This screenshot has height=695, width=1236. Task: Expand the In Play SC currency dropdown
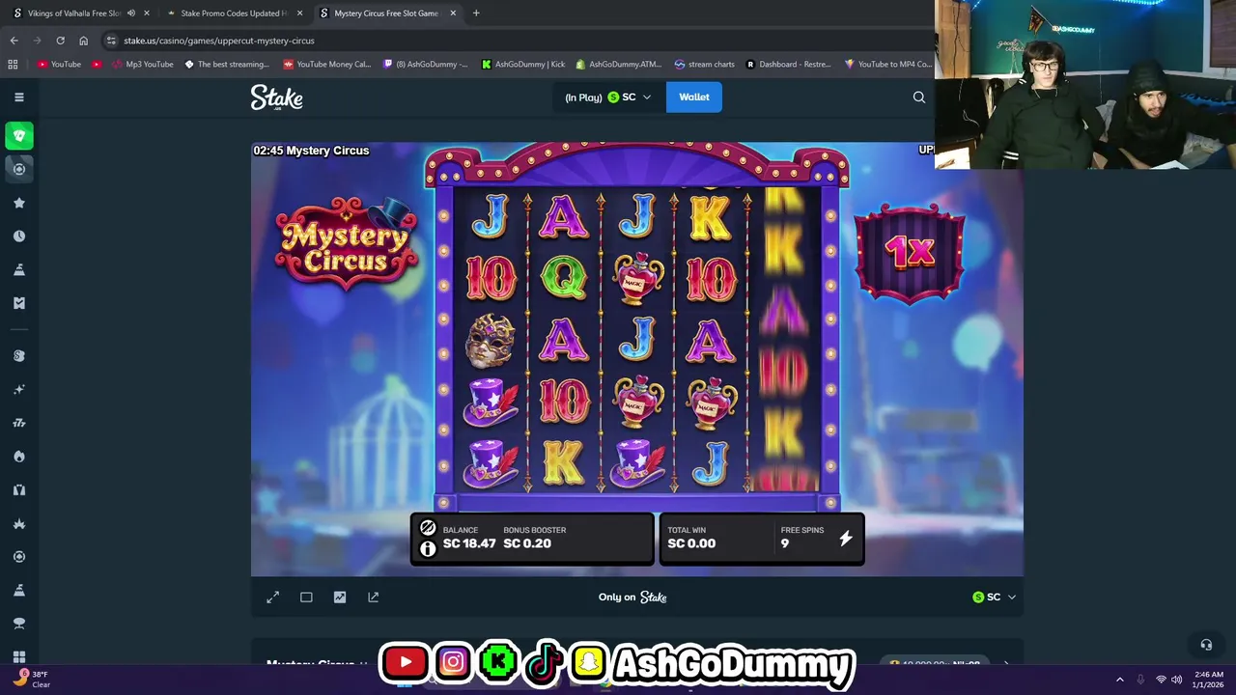[x=608, y=97]
